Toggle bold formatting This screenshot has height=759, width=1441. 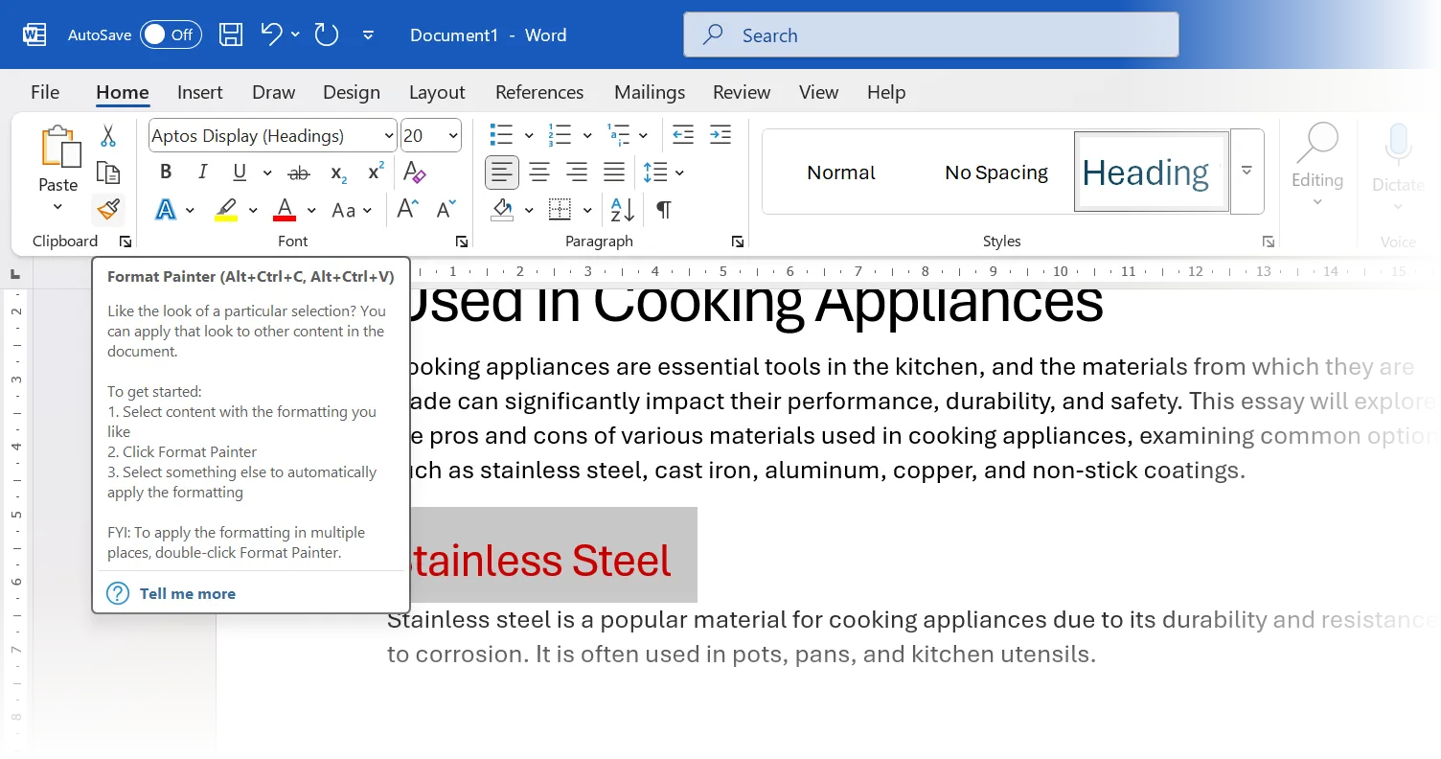click(x=165, y=172)
